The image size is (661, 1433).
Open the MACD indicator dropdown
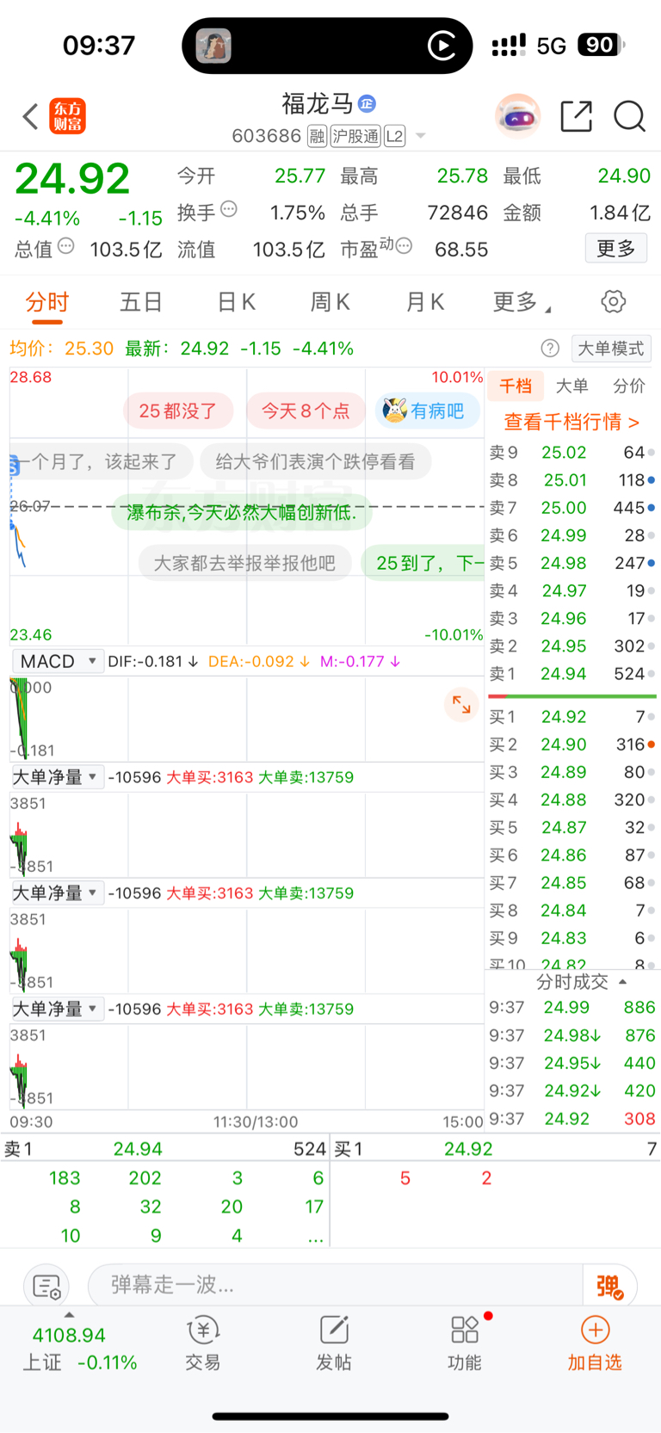click(x=58, y=661)
